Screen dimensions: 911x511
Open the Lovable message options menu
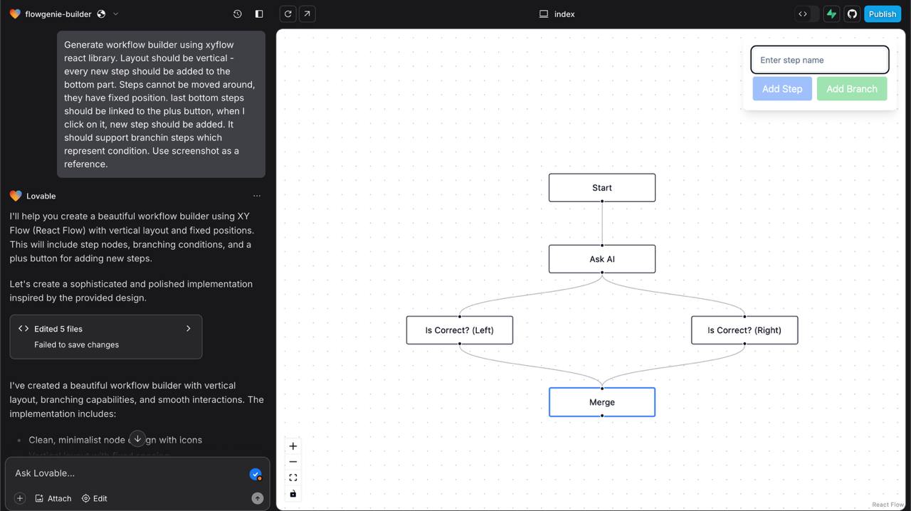[257, 196]
